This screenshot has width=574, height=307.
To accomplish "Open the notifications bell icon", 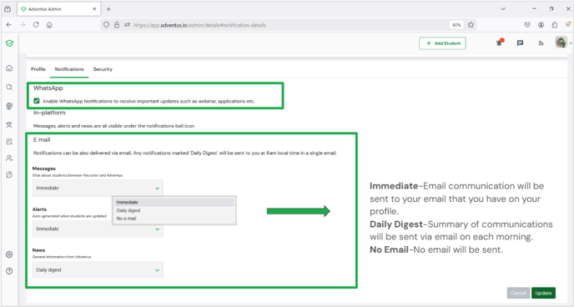I will [x=499, y=43].
